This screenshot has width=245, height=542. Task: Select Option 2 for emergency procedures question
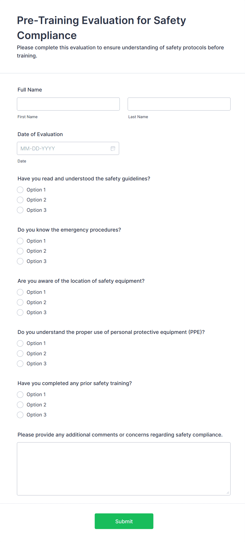click(x=20, y=251)
